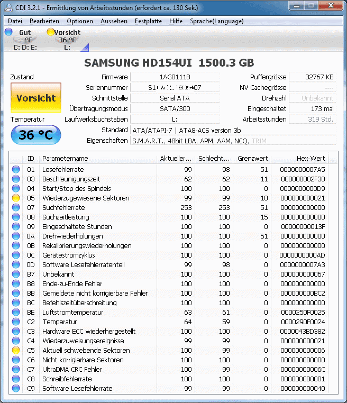This screenshot has height=403, width=347.
Task: Click the 36 °C temperature indicator
Action: (x=36, y=135)
